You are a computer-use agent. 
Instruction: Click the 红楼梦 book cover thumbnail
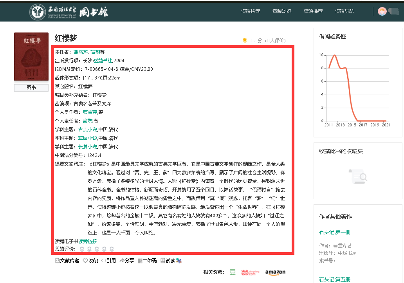point(31,57)
